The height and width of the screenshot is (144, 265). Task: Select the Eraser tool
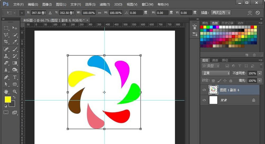point(6,63)
